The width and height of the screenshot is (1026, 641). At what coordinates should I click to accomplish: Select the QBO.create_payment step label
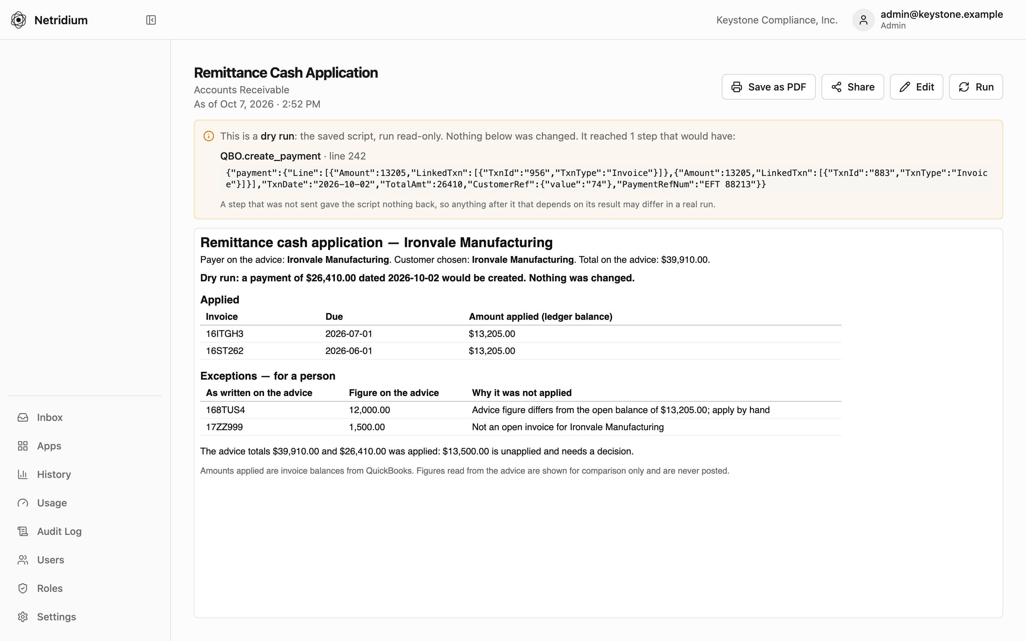(x=270, y=156)
